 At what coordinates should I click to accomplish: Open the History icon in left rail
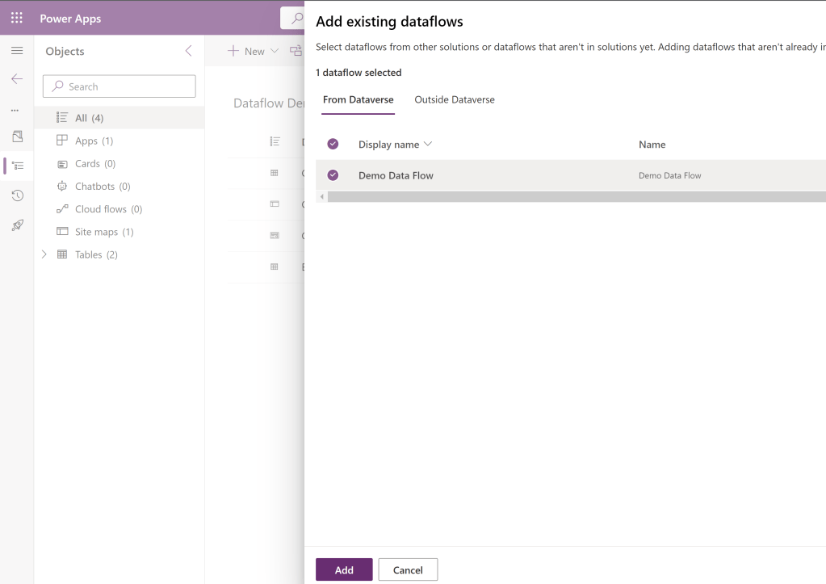pos(17,195)
